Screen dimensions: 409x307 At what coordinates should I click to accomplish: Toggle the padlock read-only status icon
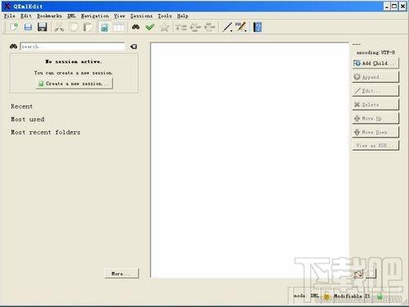click(326, 296)
